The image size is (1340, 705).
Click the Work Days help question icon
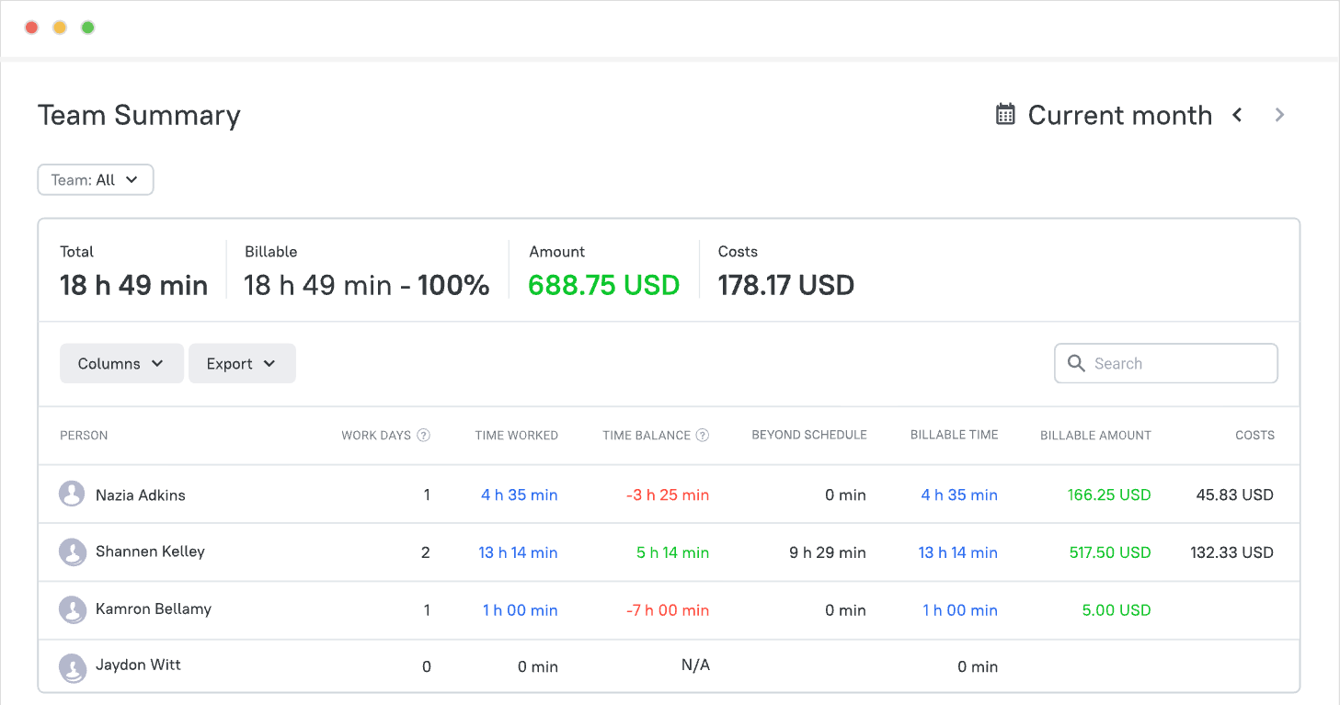[x=424, y=436]
